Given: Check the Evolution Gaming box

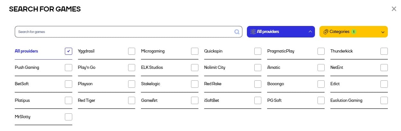Looking at the screenshot, I should point(384,100).
